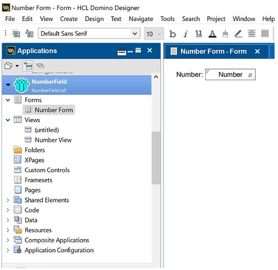Click the Composite Applications icon
Screen dimensions: 278x270
(18, 240)
